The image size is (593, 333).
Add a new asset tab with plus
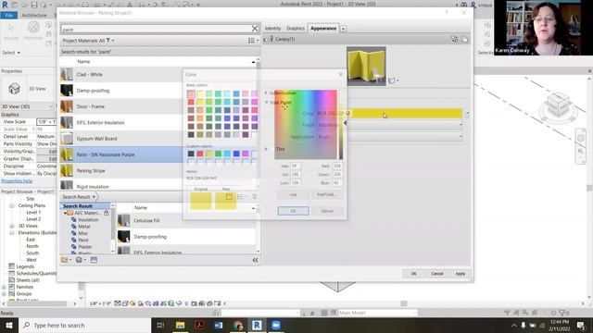click(x=343, y=29)
